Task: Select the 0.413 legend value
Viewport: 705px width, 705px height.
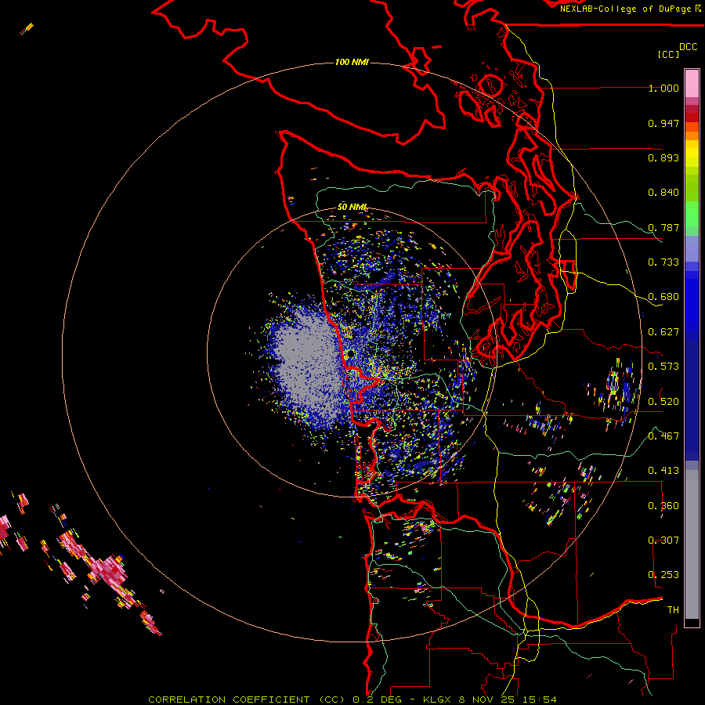Action: [663, 471]
